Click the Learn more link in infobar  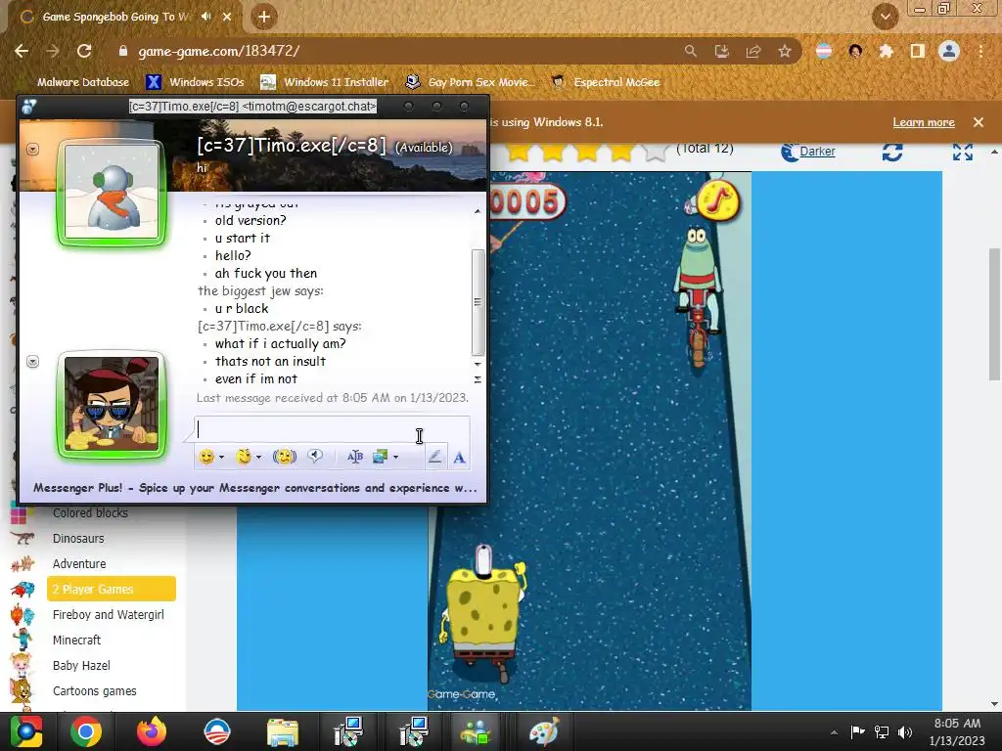point(924,122)
